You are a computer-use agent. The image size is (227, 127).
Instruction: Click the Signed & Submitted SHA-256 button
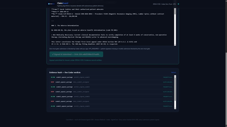[x=76, y=54]
